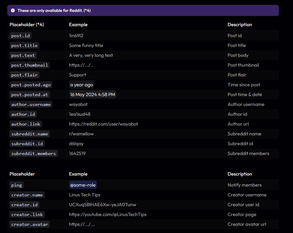Click the ping placeholder code
This screenshot has width=293, height=233.
click(x=16, y=185)
